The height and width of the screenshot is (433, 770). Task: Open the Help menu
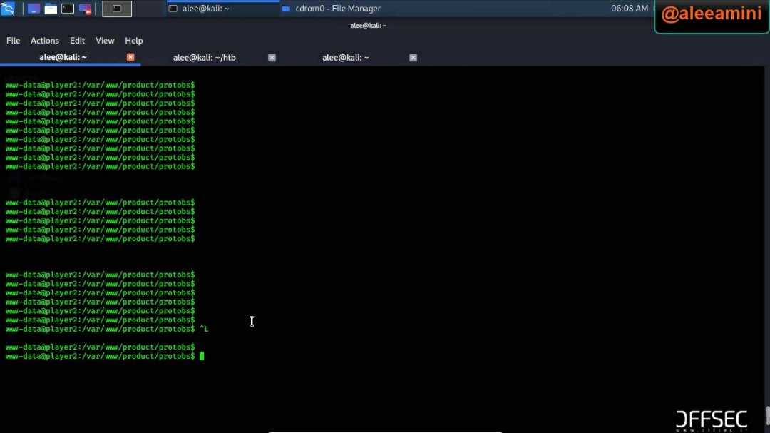click(x=133, y=41)
